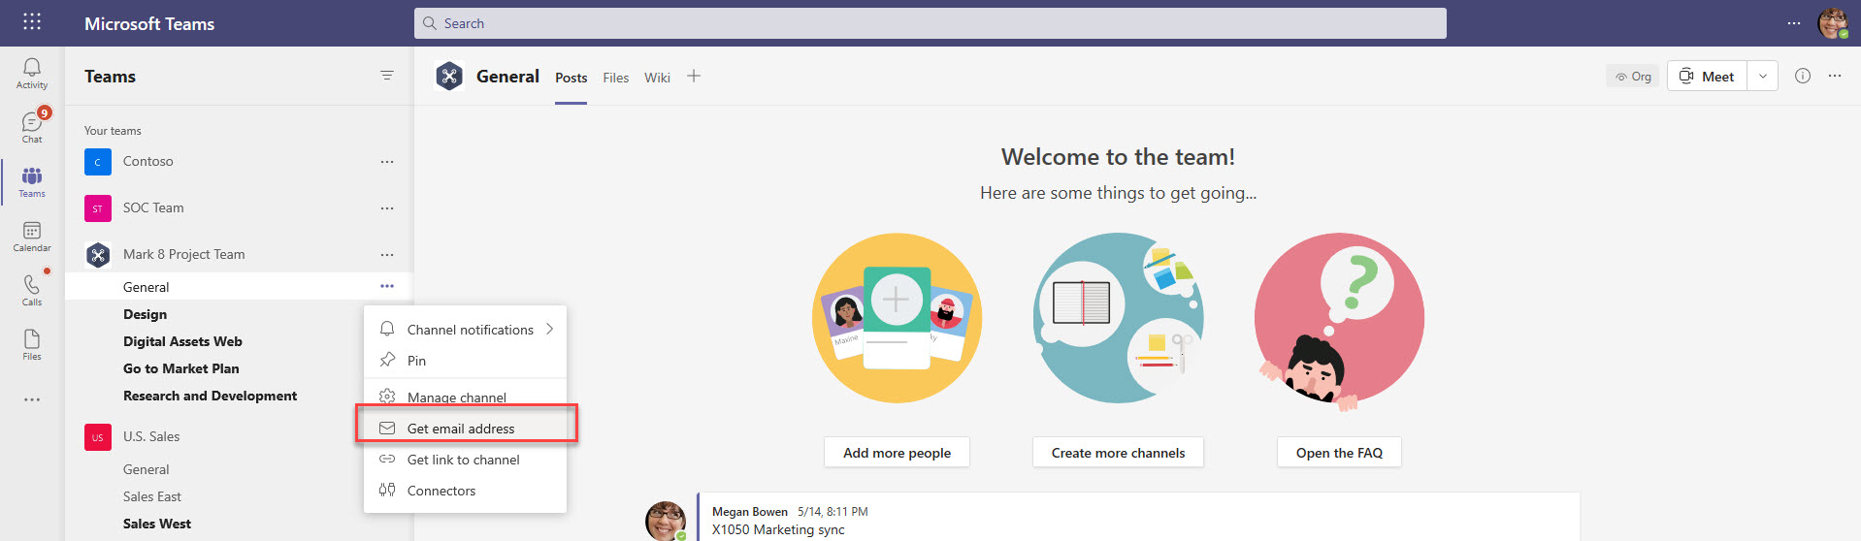Open more options for Contoso team
This screenshot has height=541, width=1861.
tap(387, 162)
